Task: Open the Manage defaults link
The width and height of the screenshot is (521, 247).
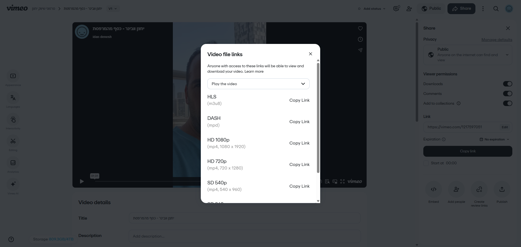Action: coord(497,40)
